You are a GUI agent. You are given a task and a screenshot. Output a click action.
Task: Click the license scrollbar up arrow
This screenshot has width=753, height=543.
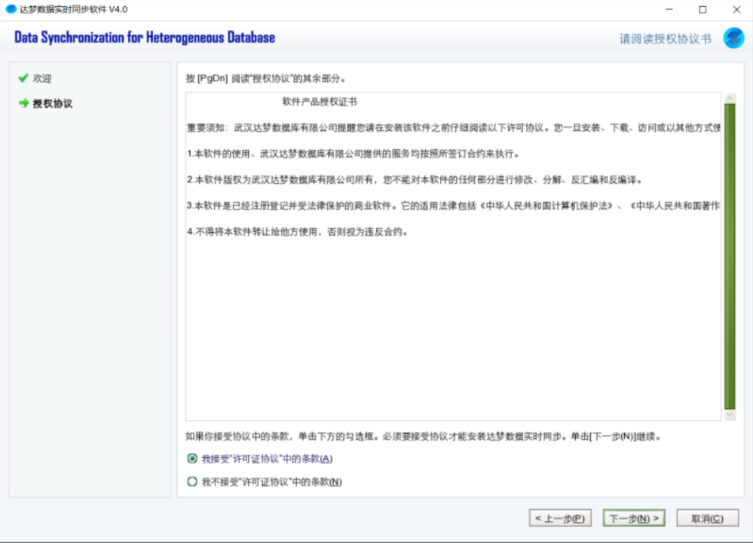730,98
